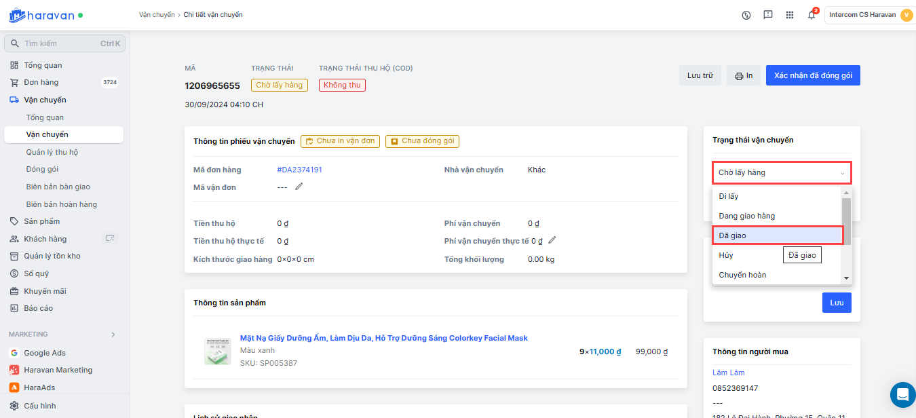Click the activity clock icon in header
The width and height of the screenshot is (916, 418).
click(x=746, y=15)
